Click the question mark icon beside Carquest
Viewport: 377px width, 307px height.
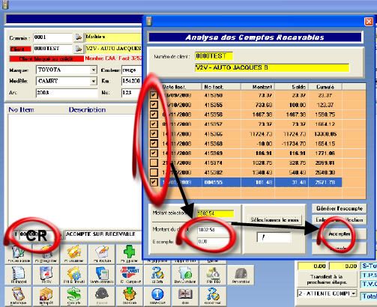point(157,275)
